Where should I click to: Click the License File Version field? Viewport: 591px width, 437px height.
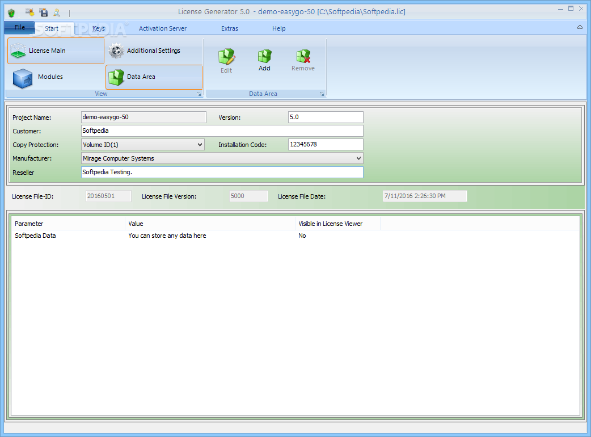click(x=248, y=196)
